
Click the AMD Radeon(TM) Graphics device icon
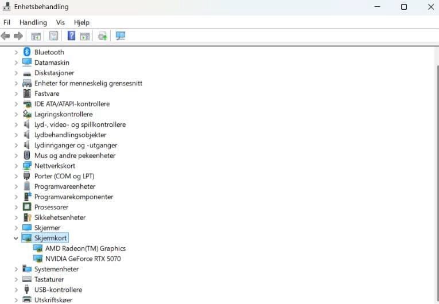(x=38, y=248)
